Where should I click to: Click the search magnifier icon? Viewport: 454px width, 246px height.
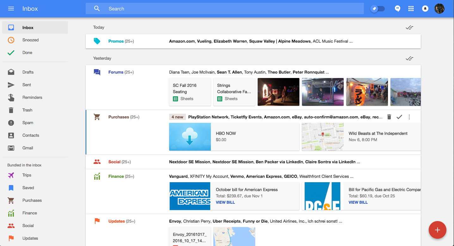coord(97,9)
